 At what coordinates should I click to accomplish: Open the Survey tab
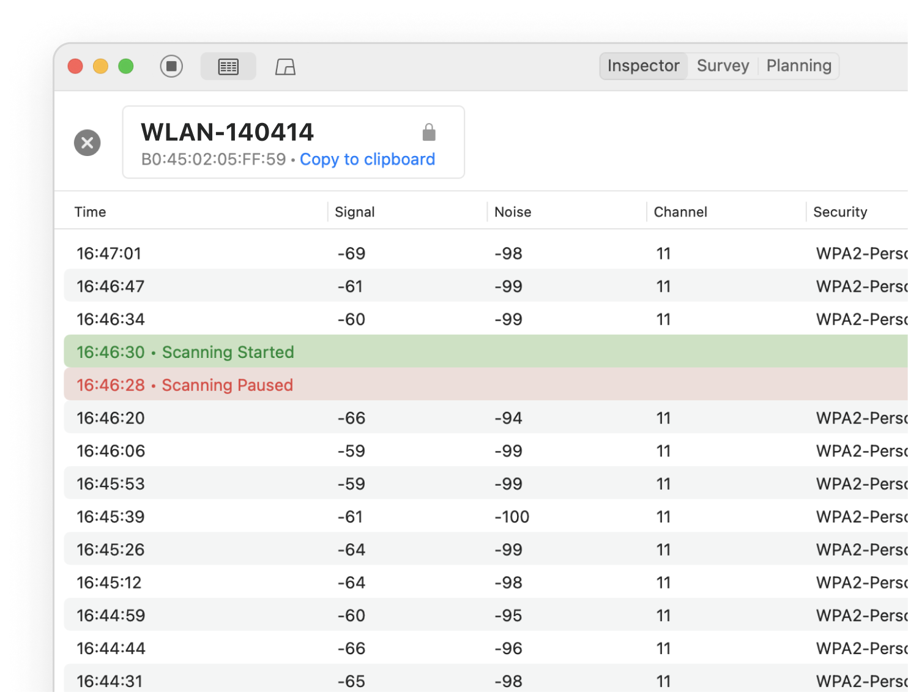click(x=723, y=66)
